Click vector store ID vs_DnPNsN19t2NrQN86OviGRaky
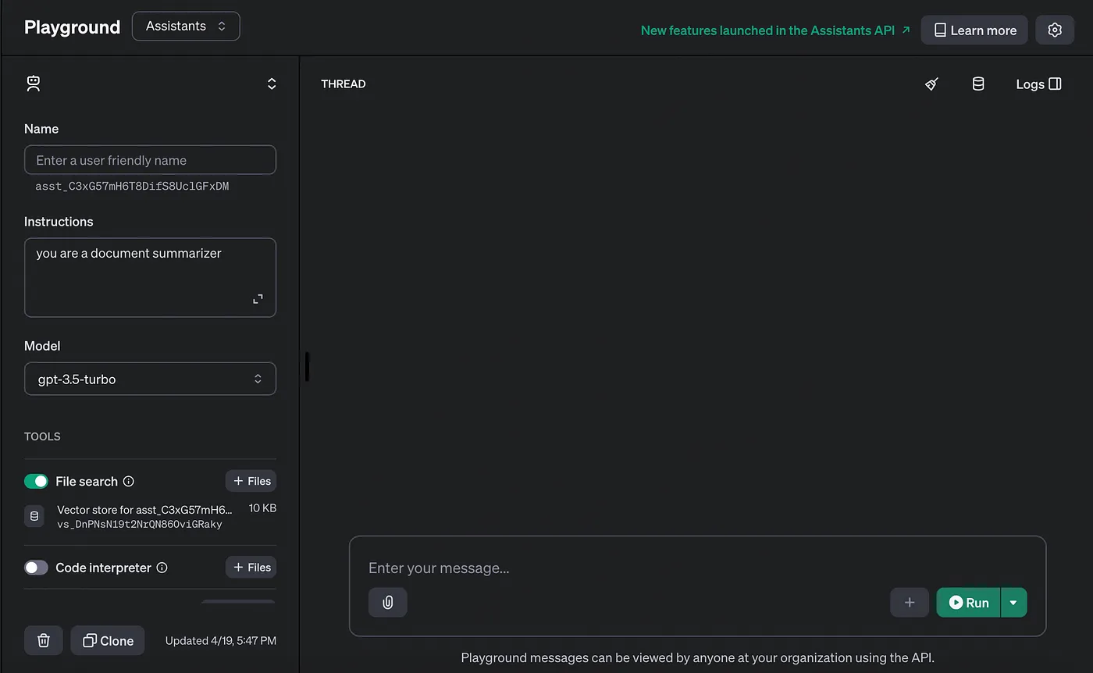Viewport: 1093px width, 673px height. pyautogui.click(x=140, y=525)
